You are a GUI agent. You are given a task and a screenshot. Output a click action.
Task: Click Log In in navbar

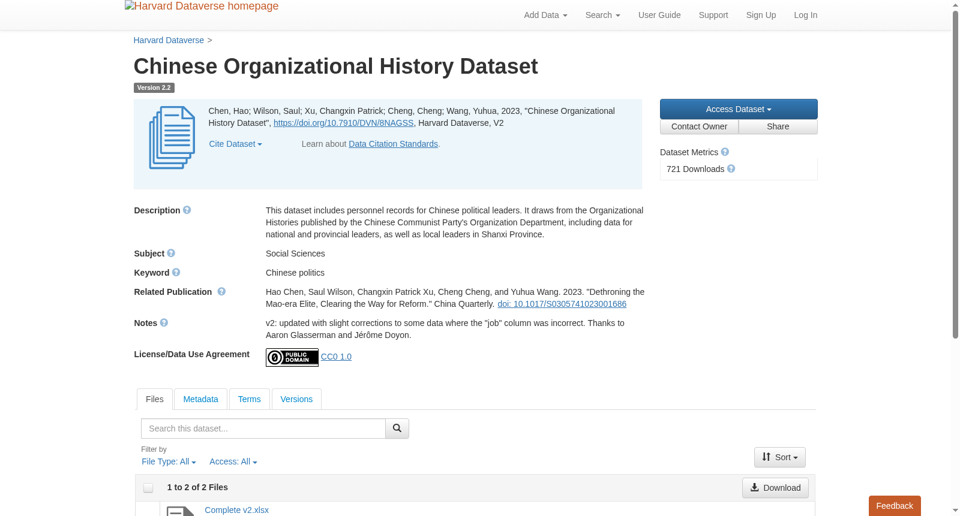tap(806, 15)
